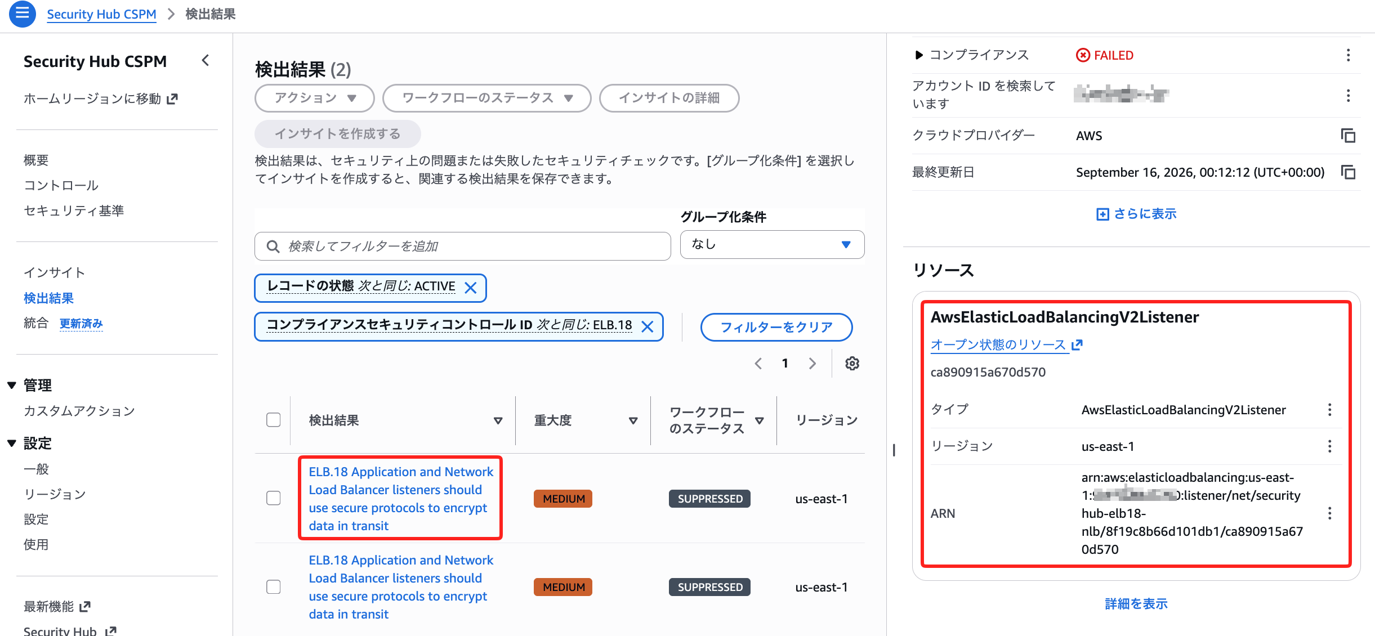Open the resource ARN row options menu
The height and width of the screenshot is (636, 1375).
[x=1330, y=513]
